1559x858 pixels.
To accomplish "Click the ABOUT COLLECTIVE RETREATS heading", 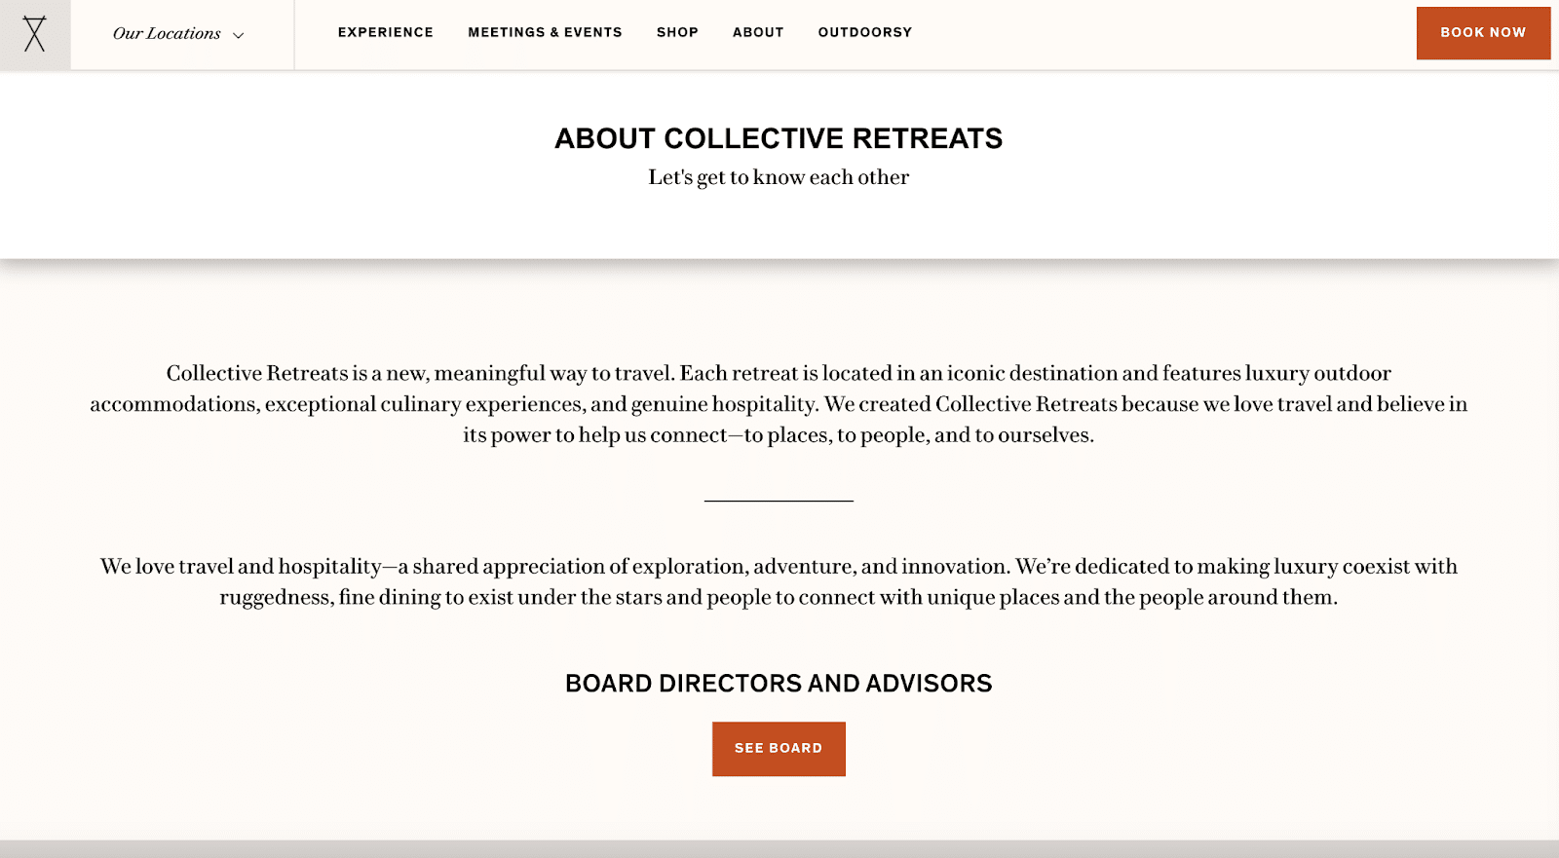I will point(778,138).
